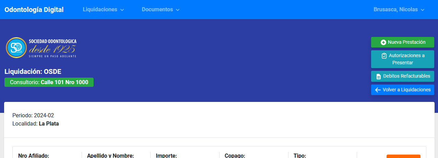Click the Tipo column header

coord(300,156)
